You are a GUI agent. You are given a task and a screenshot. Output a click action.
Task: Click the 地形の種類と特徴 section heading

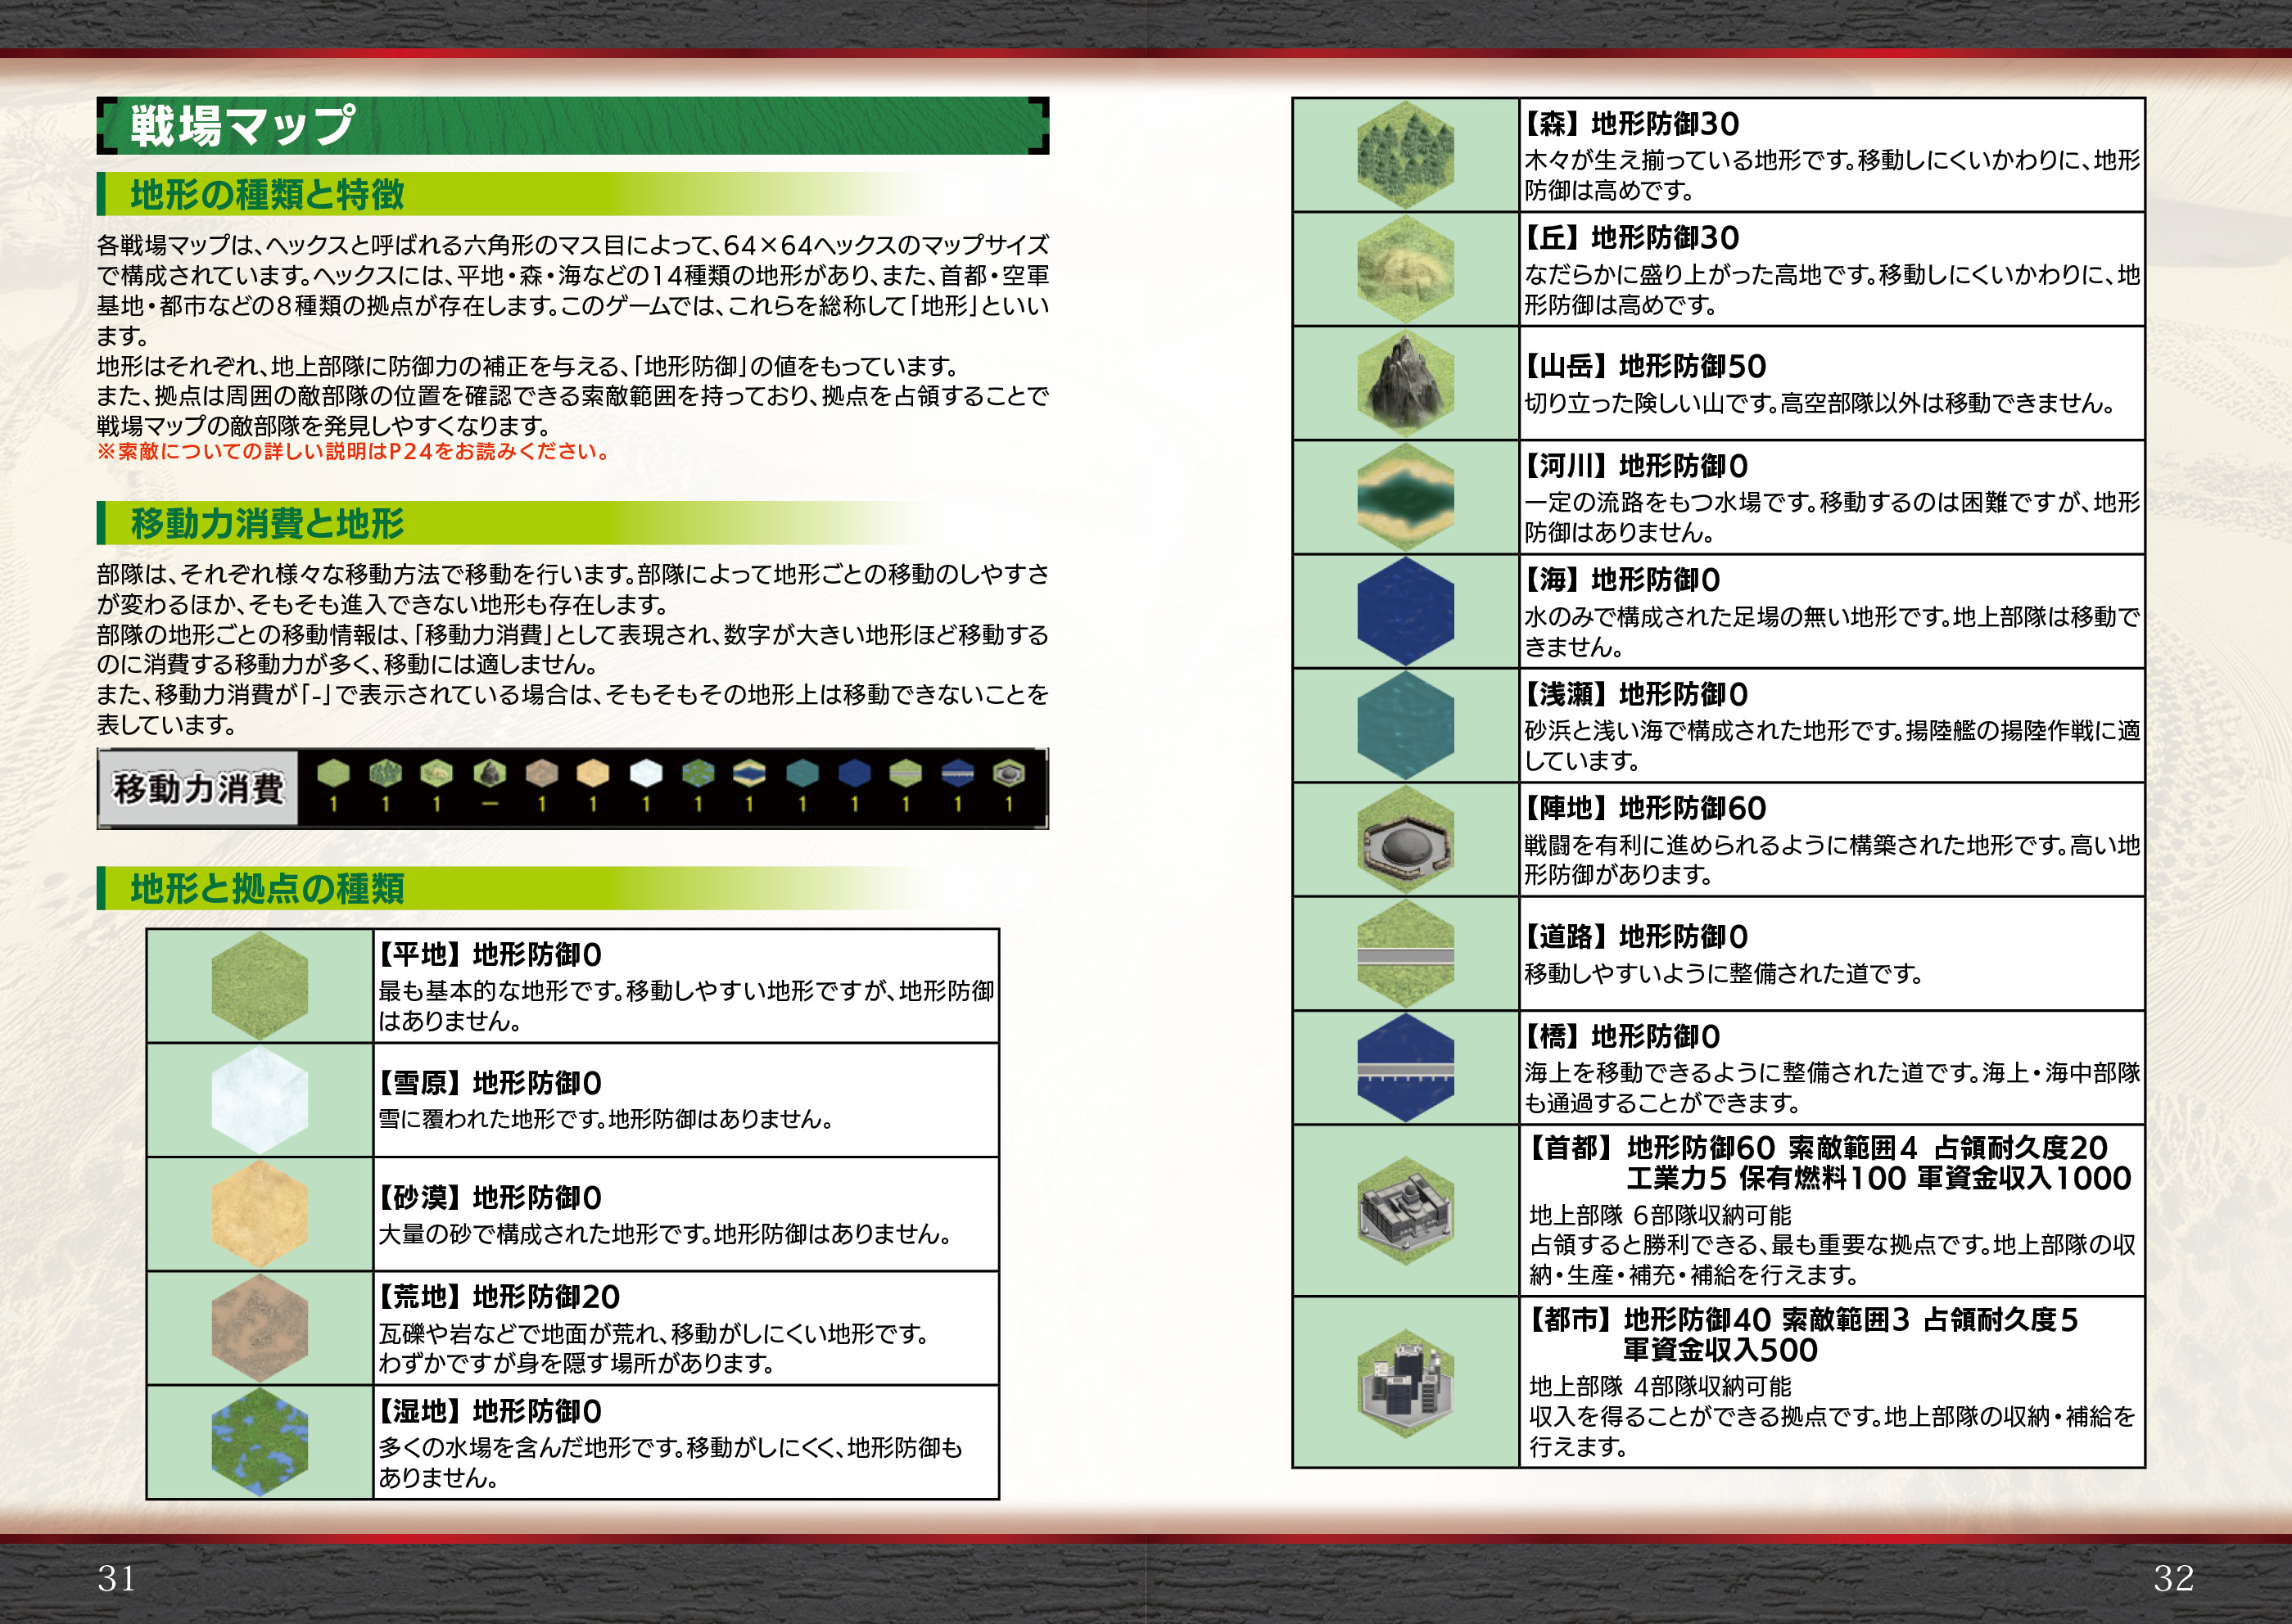[x=267, y=194]
